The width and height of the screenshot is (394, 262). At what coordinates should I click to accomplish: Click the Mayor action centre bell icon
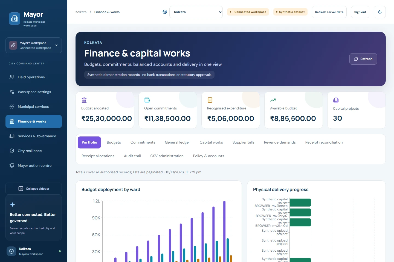(12, 166)
